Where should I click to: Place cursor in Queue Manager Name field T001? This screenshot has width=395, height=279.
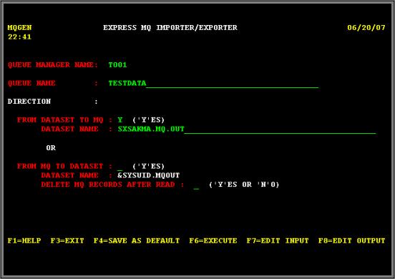pos(117,65)
